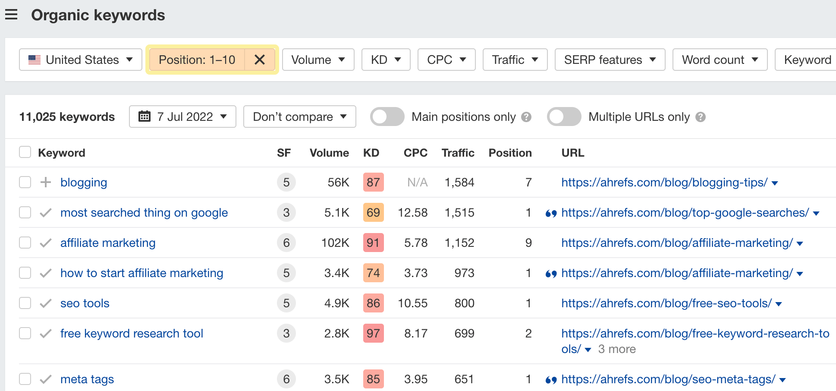Open the "affiliate marketing" keyword link

point(107,243)
